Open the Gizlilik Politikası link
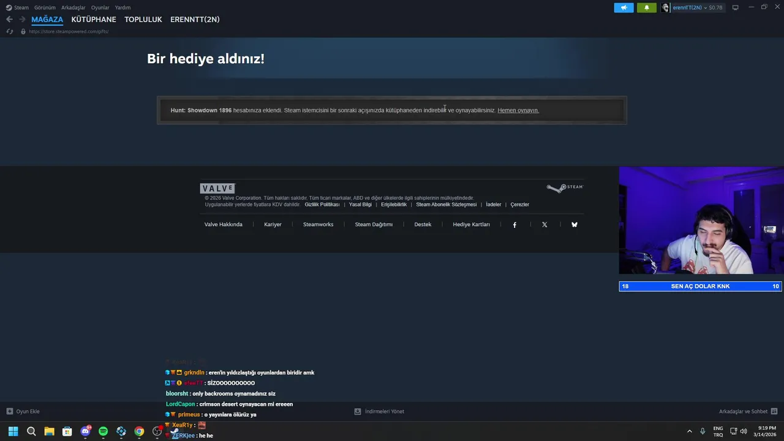The image size is (784, 441). 322,205
